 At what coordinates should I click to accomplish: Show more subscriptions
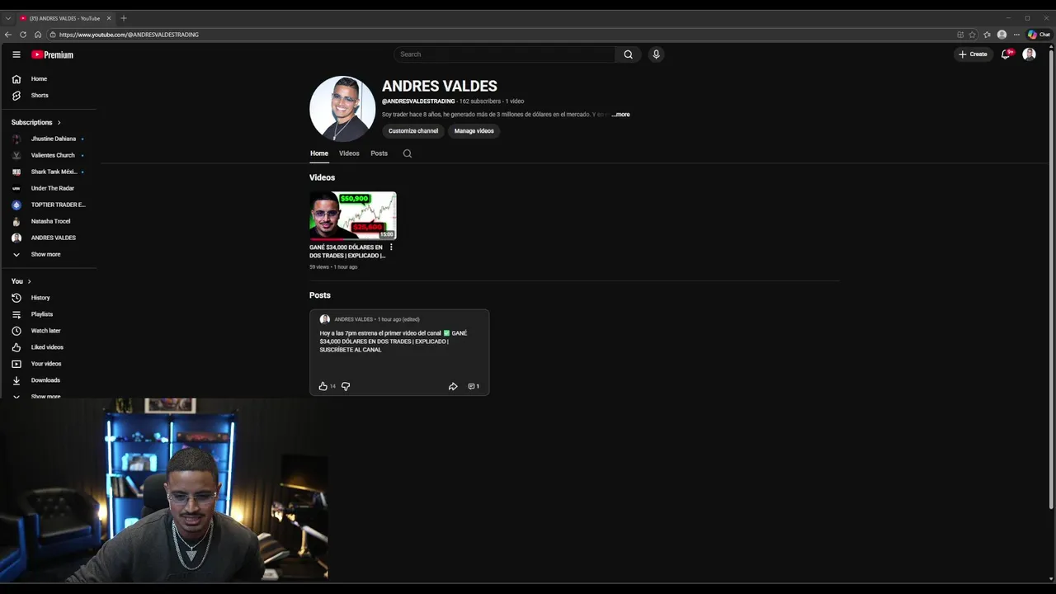click(49, 254)
